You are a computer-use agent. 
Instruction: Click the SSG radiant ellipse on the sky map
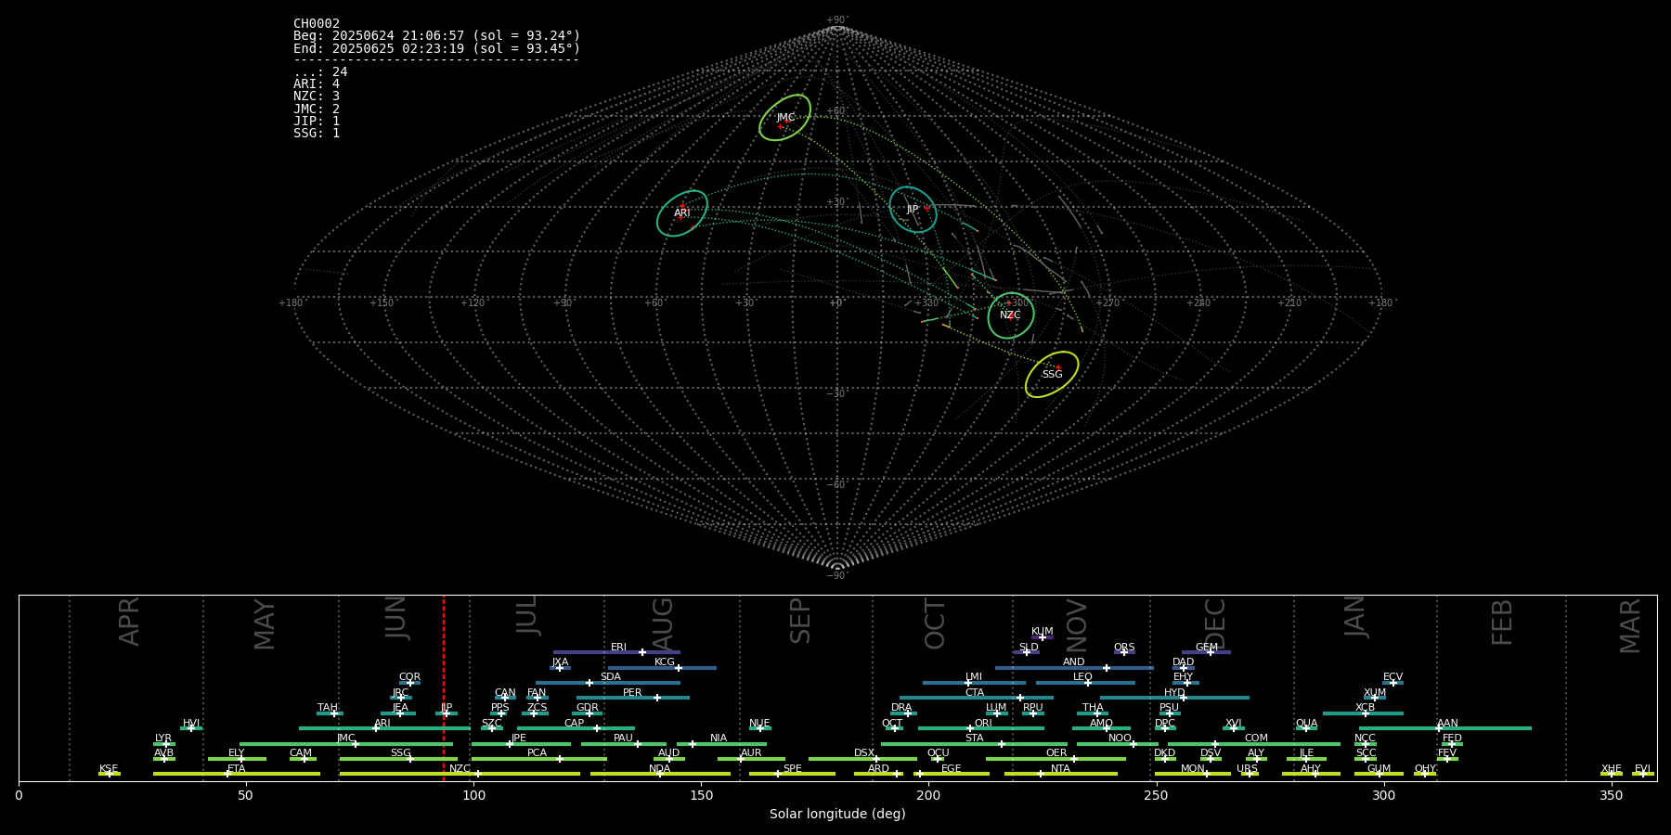tap(1052, 375)
